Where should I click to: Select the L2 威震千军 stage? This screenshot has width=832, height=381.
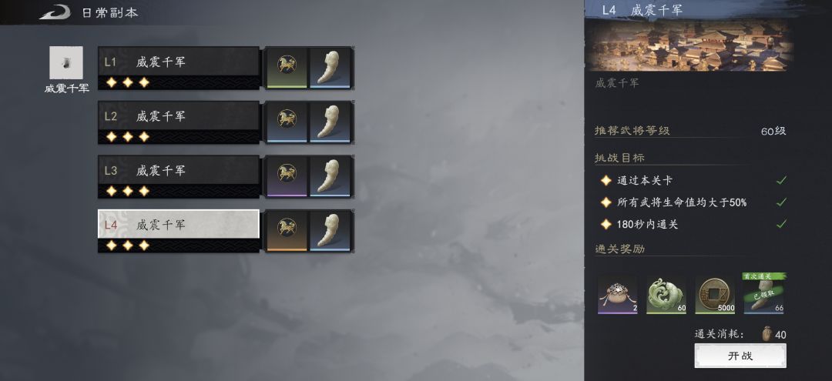179,122
